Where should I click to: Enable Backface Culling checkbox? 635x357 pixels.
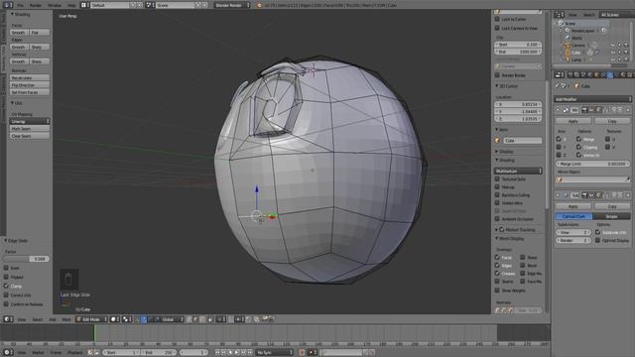[x=497, y=195]
